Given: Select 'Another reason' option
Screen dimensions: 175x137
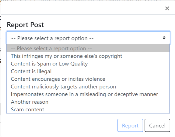Looking at the screenshot, I should 88,102.
